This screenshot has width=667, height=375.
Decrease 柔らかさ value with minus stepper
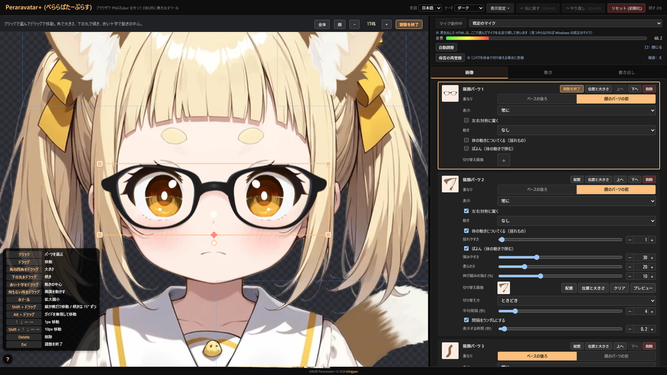(630, 267)
